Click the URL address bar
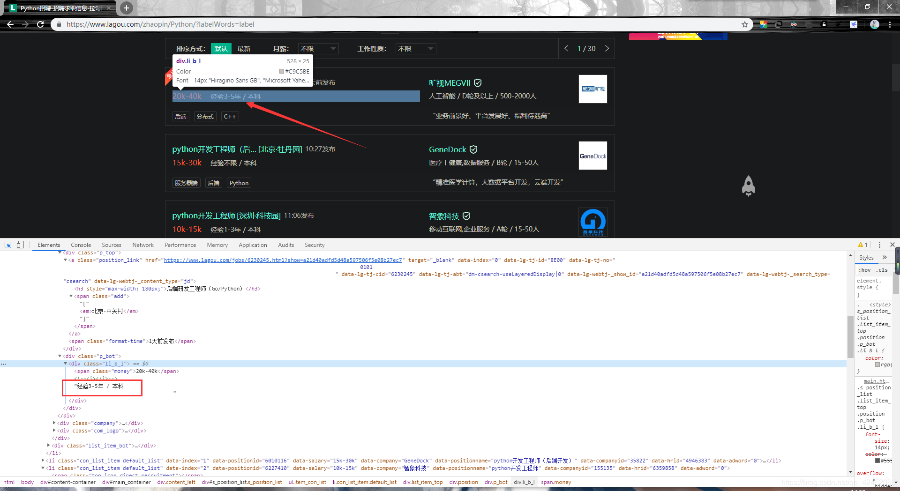 point(401,24)
